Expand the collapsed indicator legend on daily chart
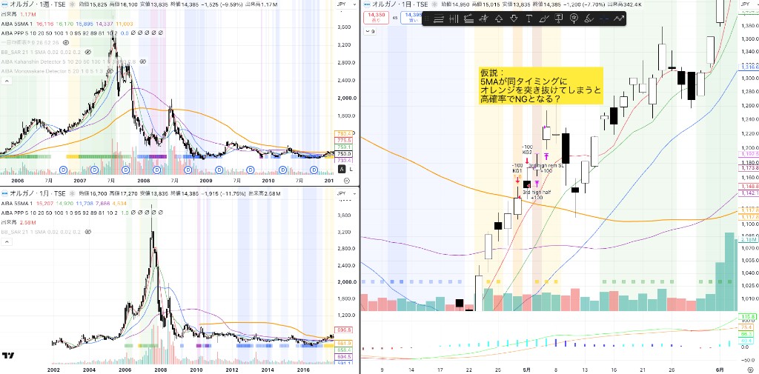Screen dimensions: 759x374 (x=370, y=31)
